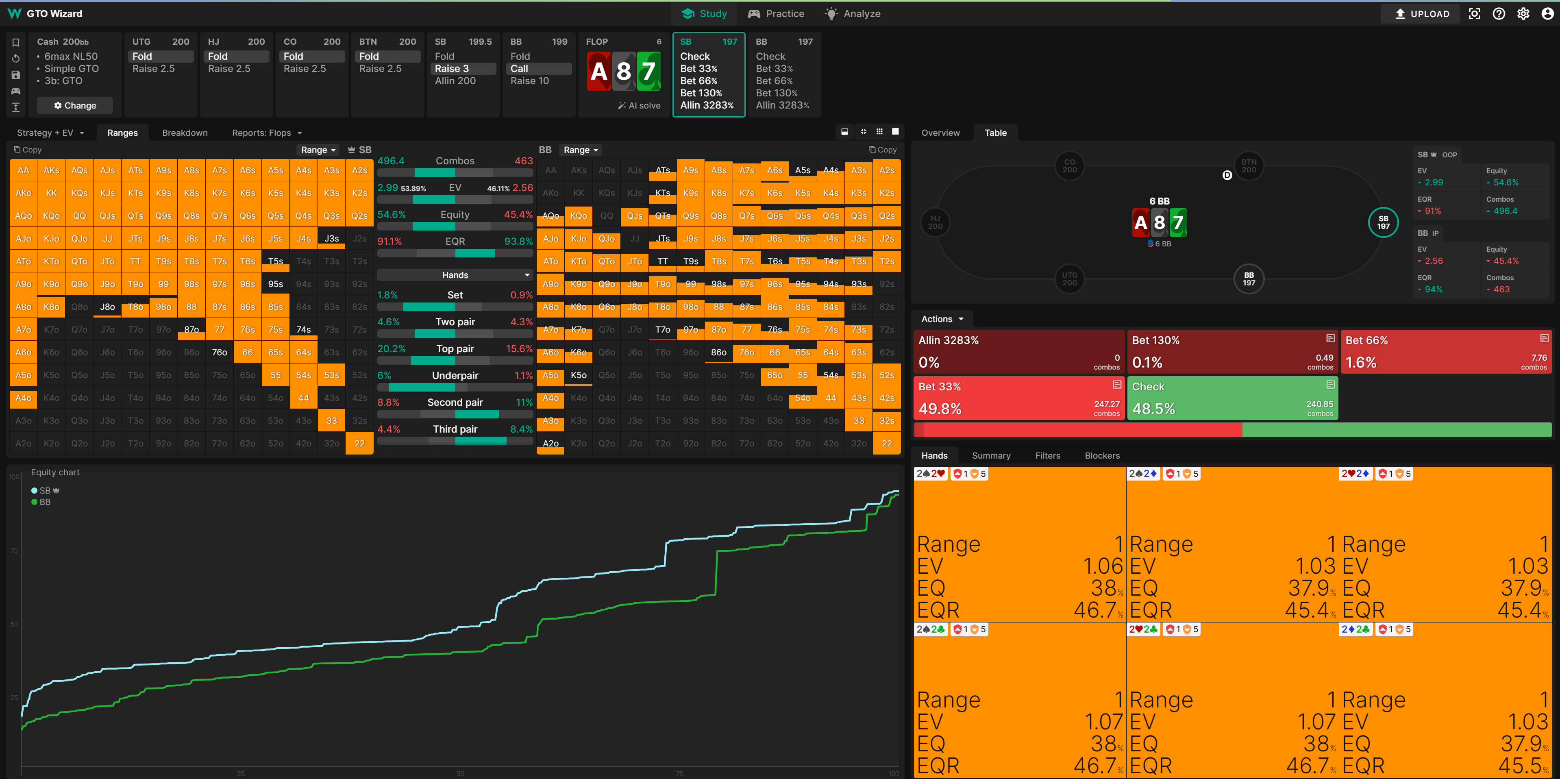Click the gamepad icon in the left sidebar

16,91
